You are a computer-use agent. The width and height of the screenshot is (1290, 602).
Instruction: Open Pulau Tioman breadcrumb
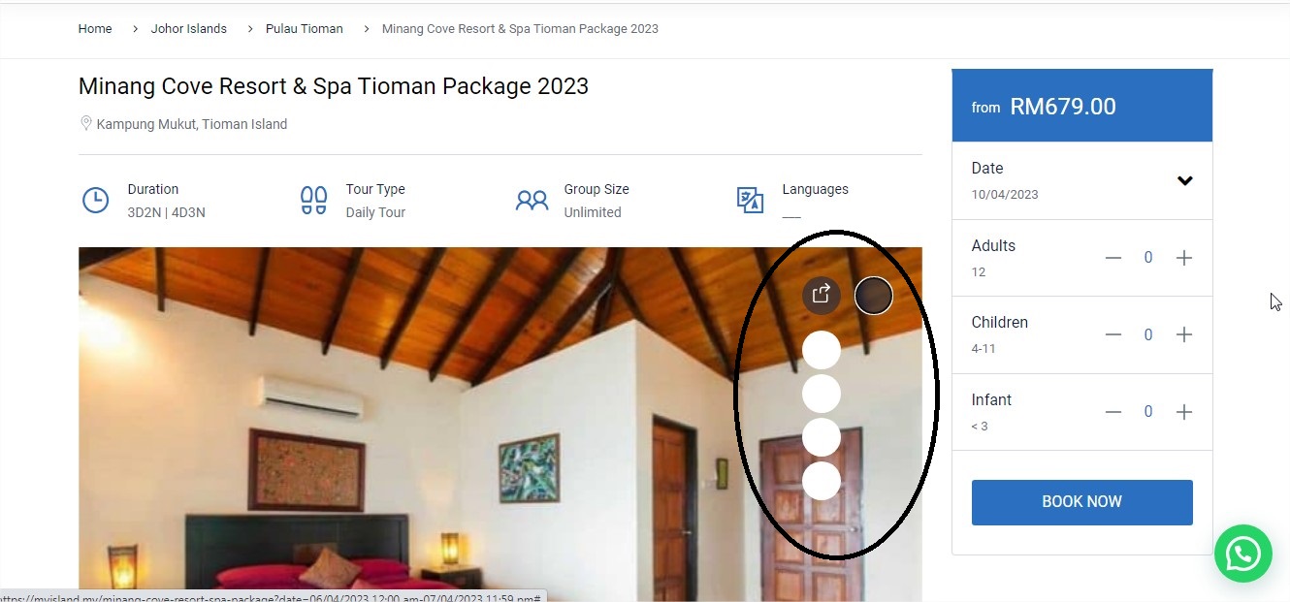click(305, 29)
